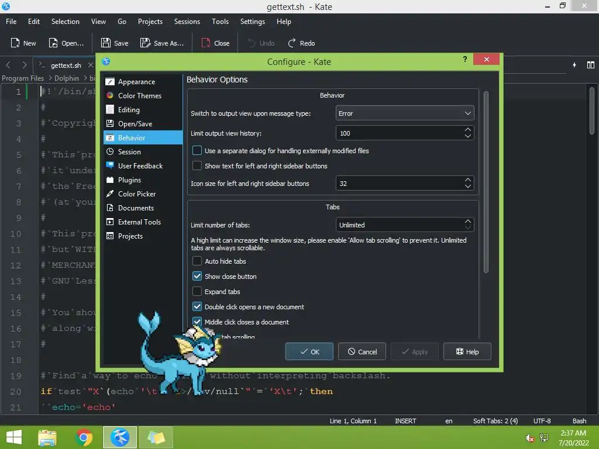Screen dimensions: 599x449
Task: Open the Tools menu
Action: tap(220, 22)
